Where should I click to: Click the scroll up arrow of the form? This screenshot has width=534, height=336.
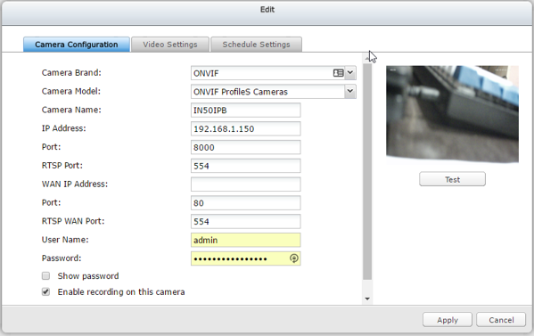coord(367,59)
